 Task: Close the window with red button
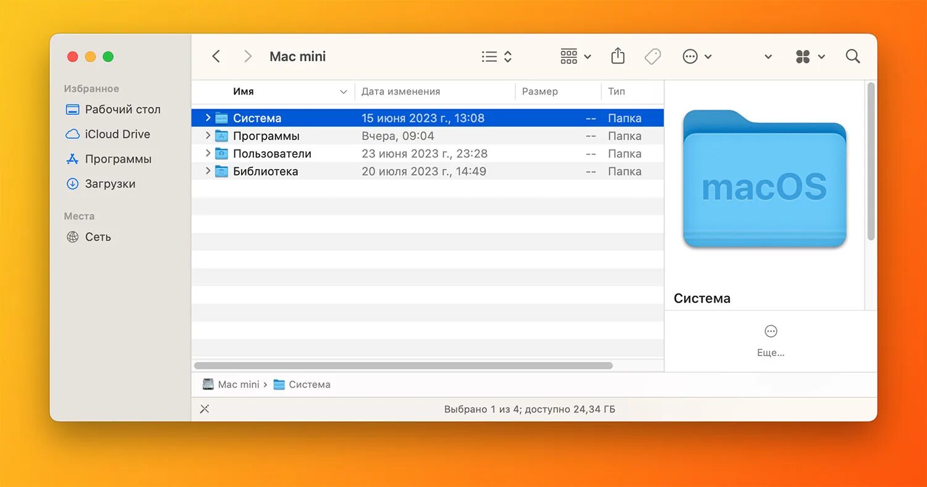click(73, 57)
